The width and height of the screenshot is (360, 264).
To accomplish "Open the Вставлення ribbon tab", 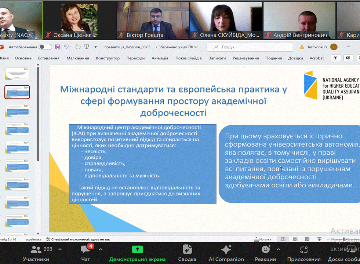I will pyautogui.click(x=48, y=58).
